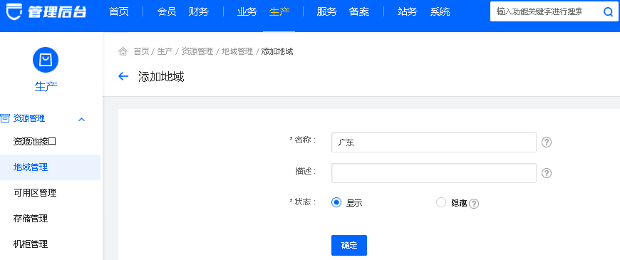Click the 确定 button
This screenshot has width=620, height=260.
point(349,245)
